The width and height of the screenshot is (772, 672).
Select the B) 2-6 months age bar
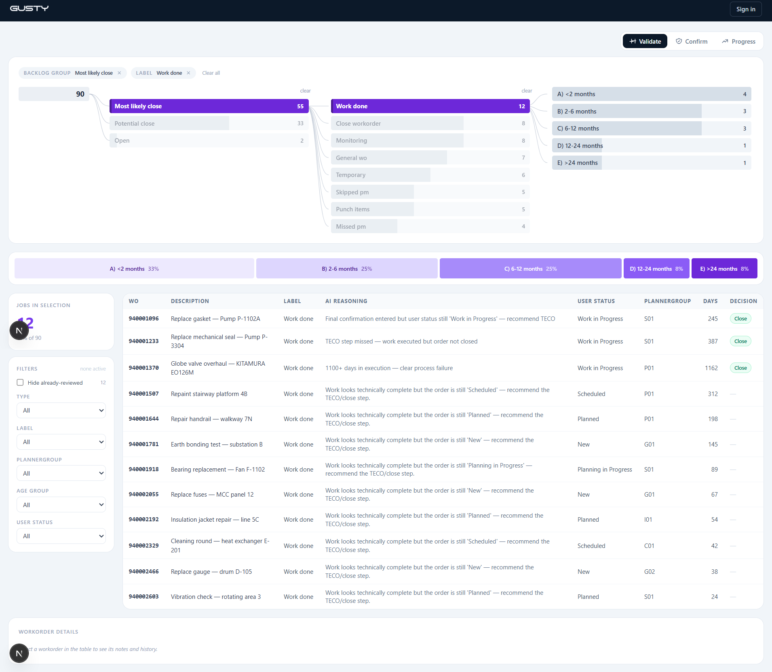click(652, 112)
